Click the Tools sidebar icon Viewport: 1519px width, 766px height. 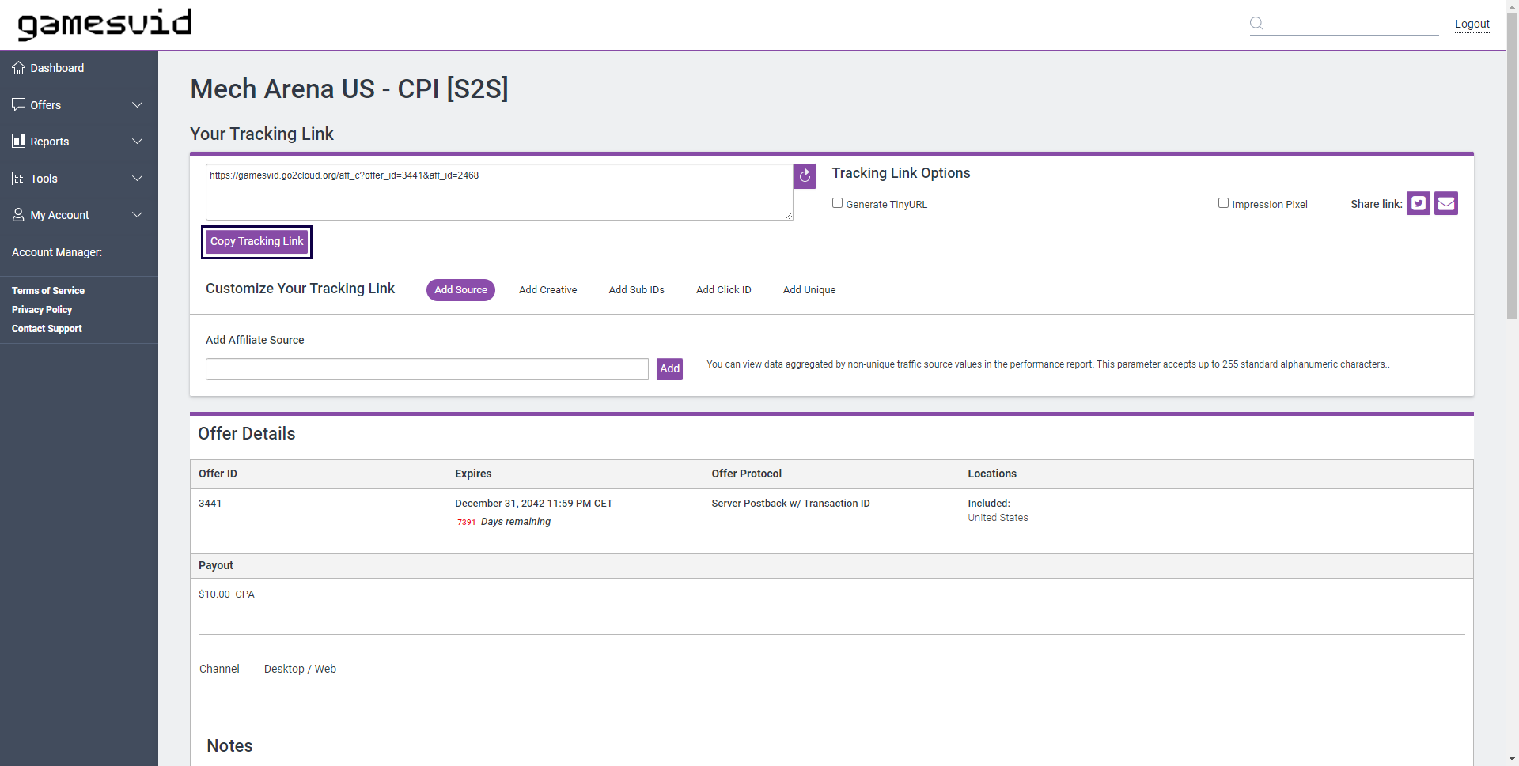pyautogui.click(x=18, y=179)
